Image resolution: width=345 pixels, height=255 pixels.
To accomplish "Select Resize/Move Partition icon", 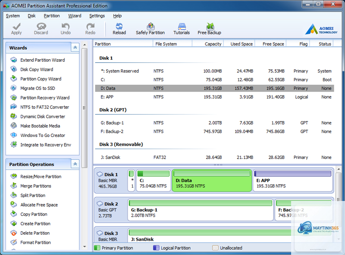I will tap(14, 176).
